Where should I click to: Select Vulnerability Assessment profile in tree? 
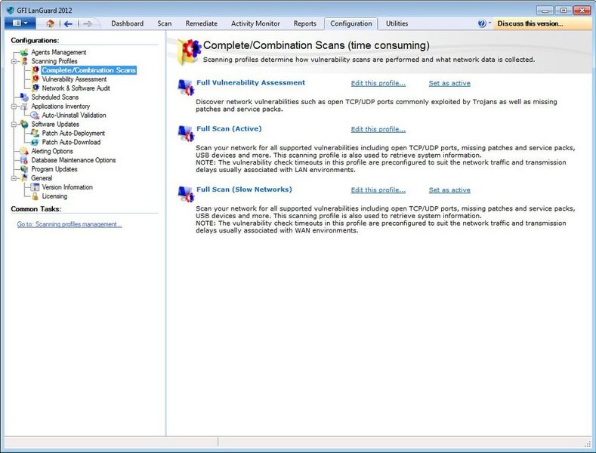tap(74, 79)
